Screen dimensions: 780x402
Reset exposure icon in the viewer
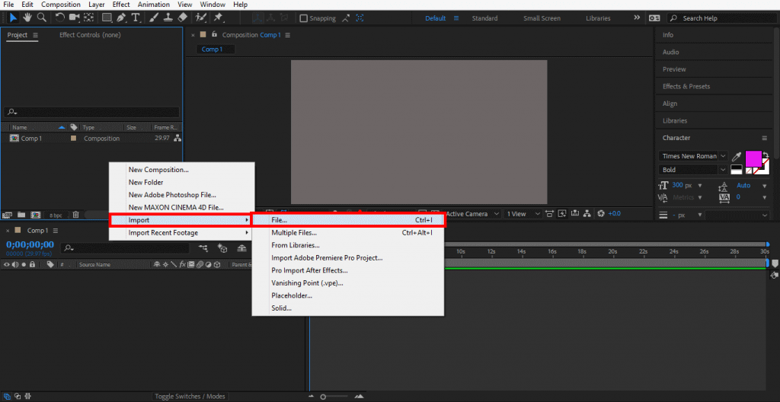point(600,214)
